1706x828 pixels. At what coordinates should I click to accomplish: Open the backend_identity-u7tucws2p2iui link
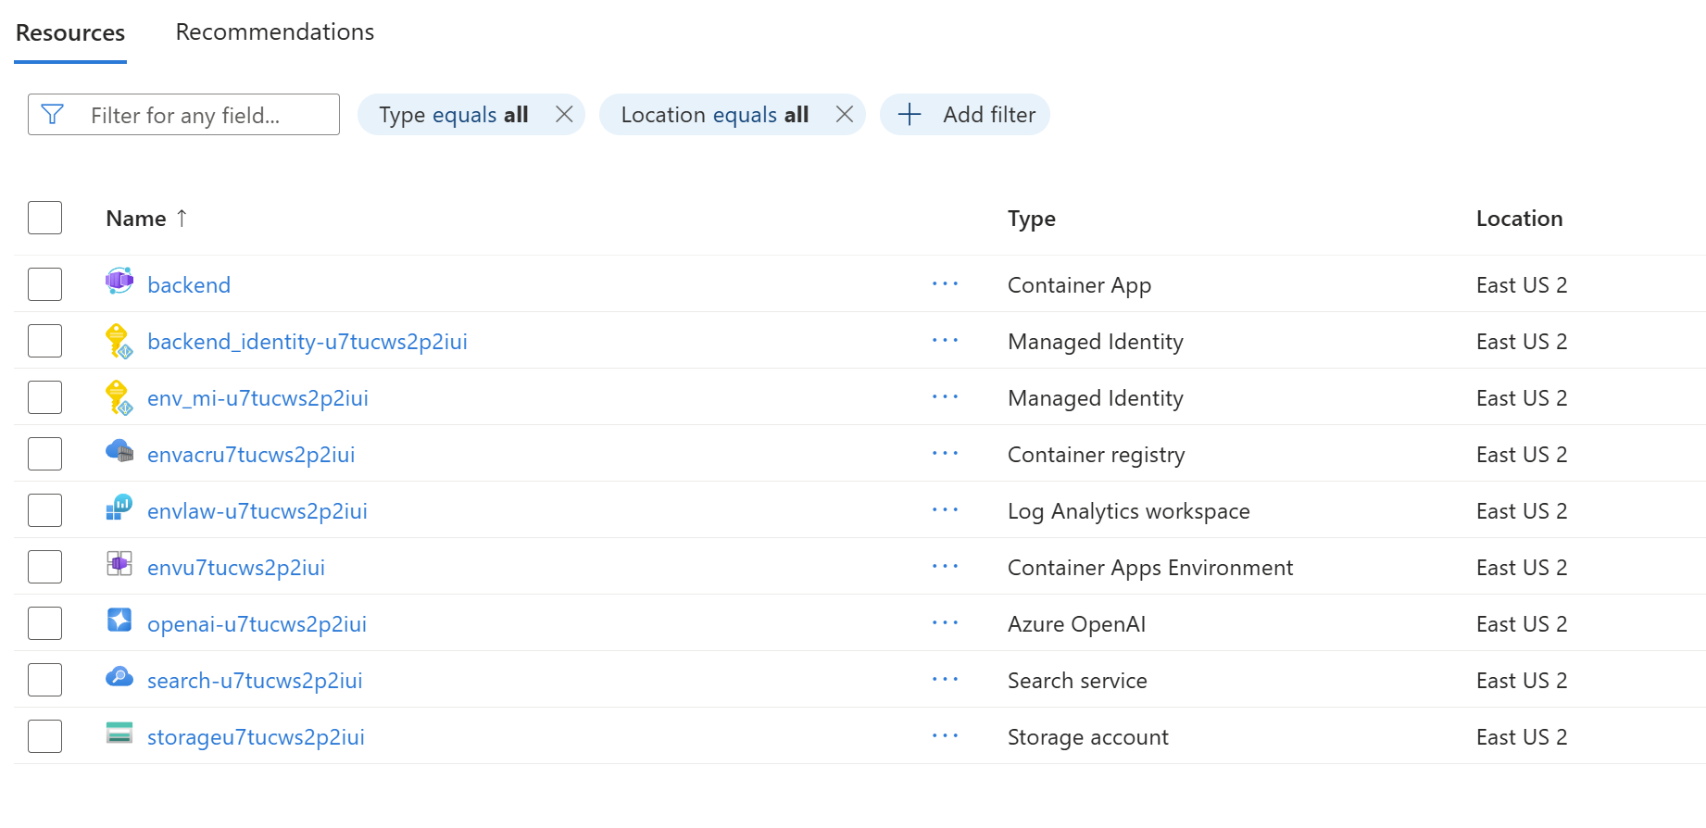[307, 342]
